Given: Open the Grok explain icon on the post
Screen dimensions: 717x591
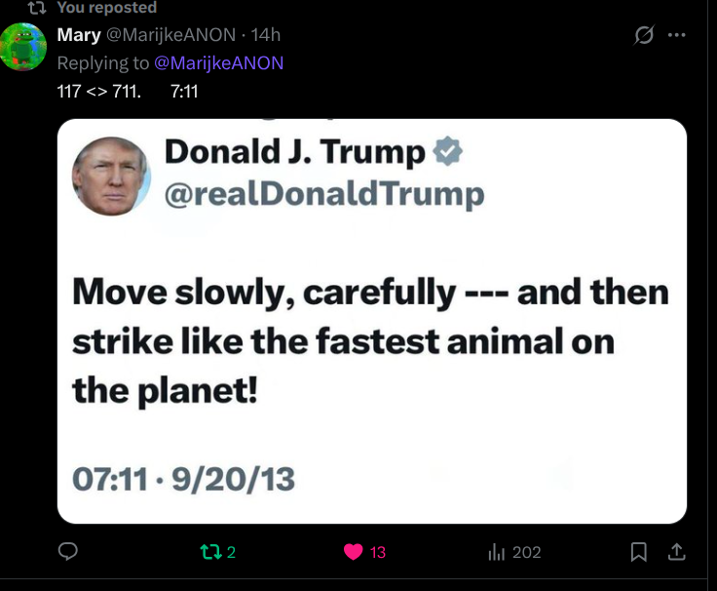Looking at the screenshot, I should click(x=644, y=35).
